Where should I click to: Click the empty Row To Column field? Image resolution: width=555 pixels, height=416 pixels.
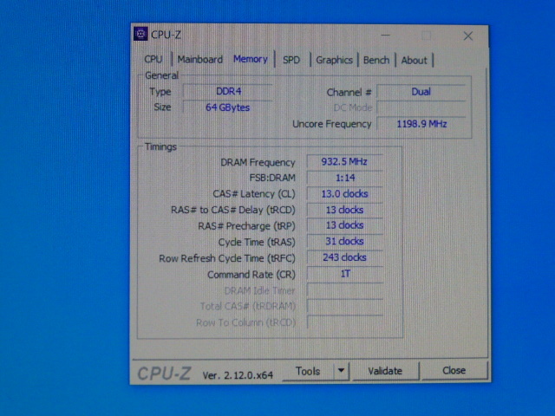(x=344, y=322)
